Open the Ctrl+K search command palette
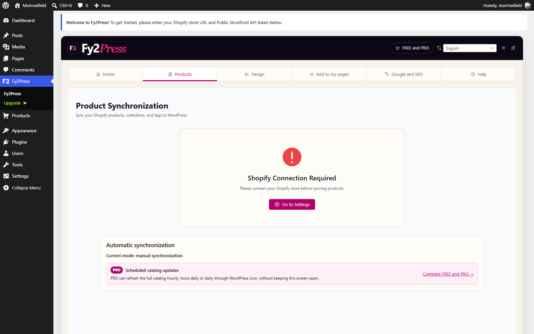 pos(62,5)
